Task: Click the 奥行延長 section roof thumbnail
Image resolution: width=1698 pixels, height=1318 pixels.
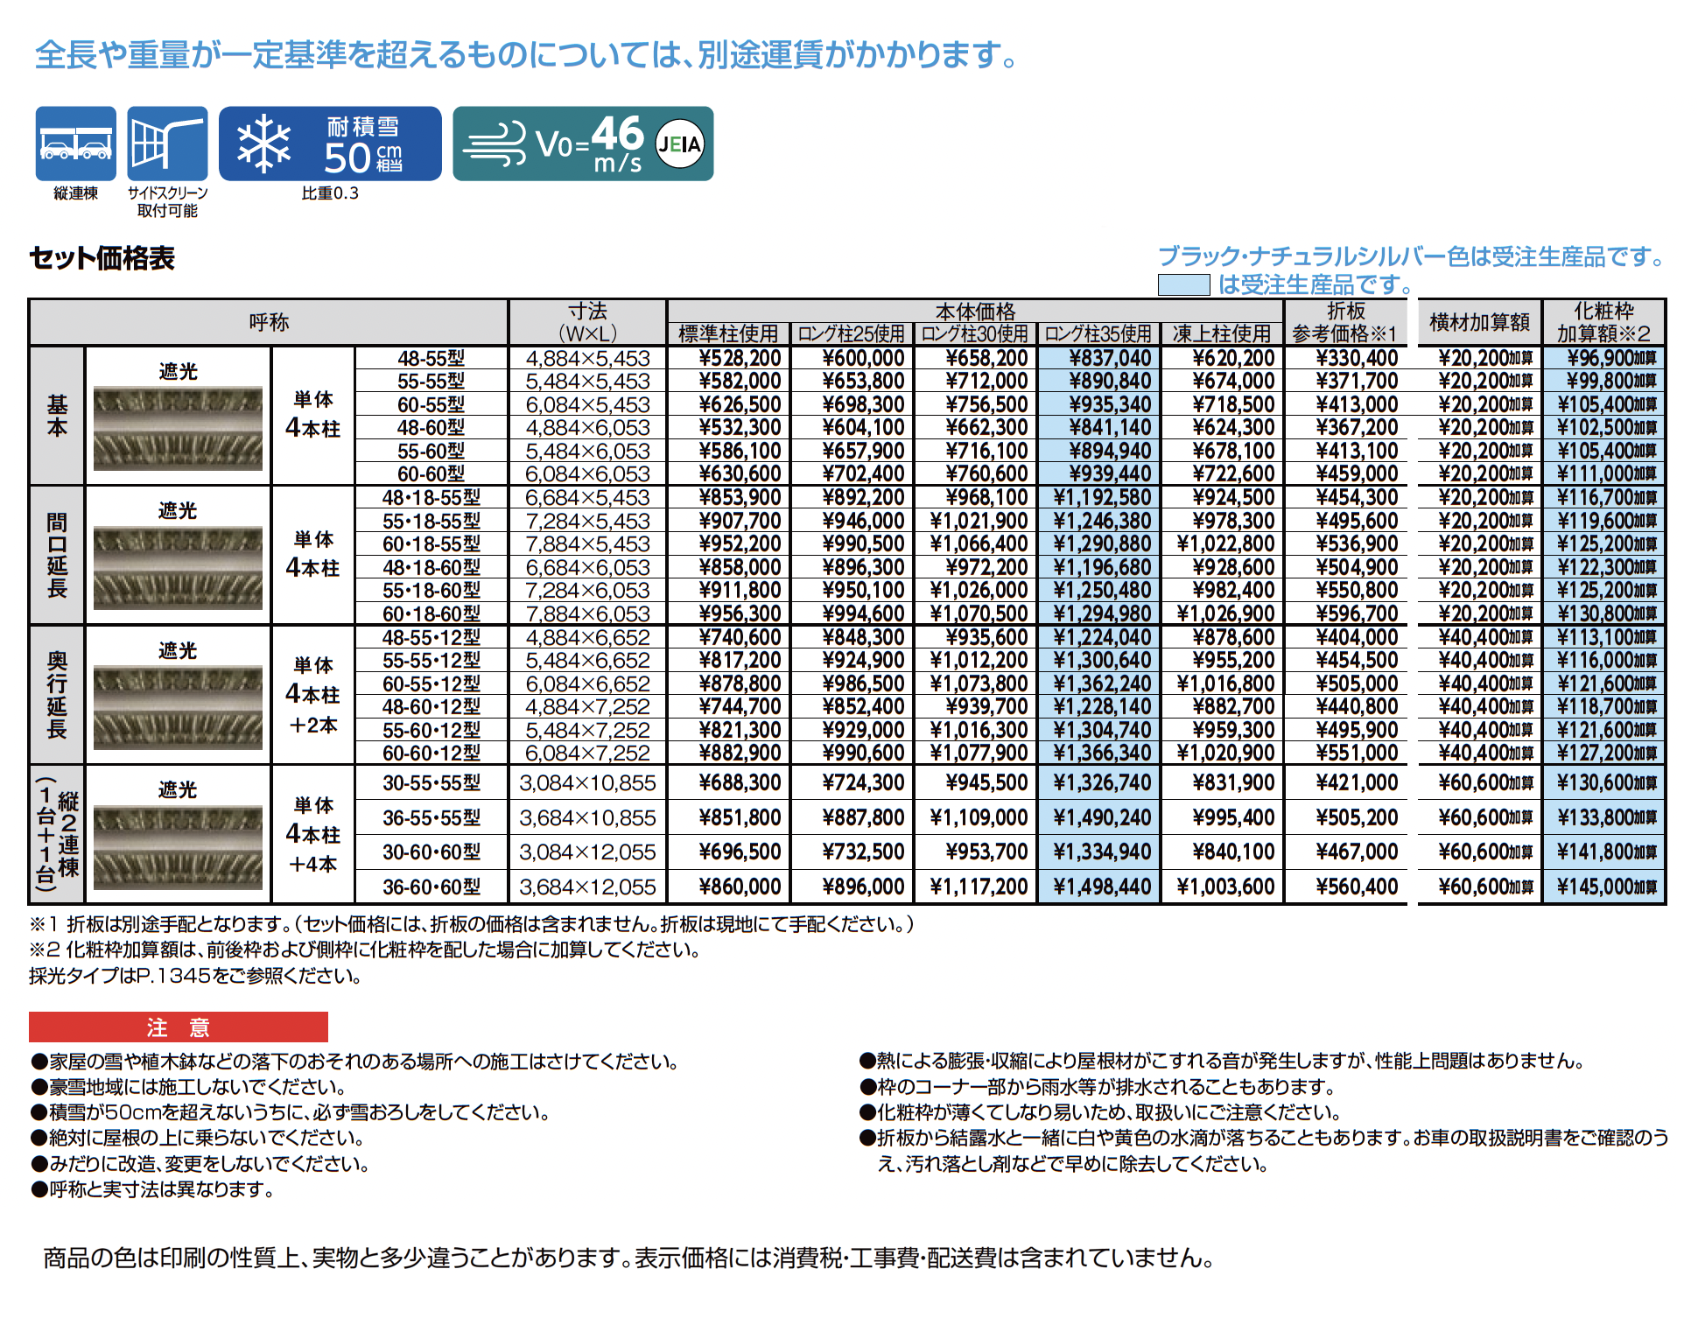Action: coord(178,707)
